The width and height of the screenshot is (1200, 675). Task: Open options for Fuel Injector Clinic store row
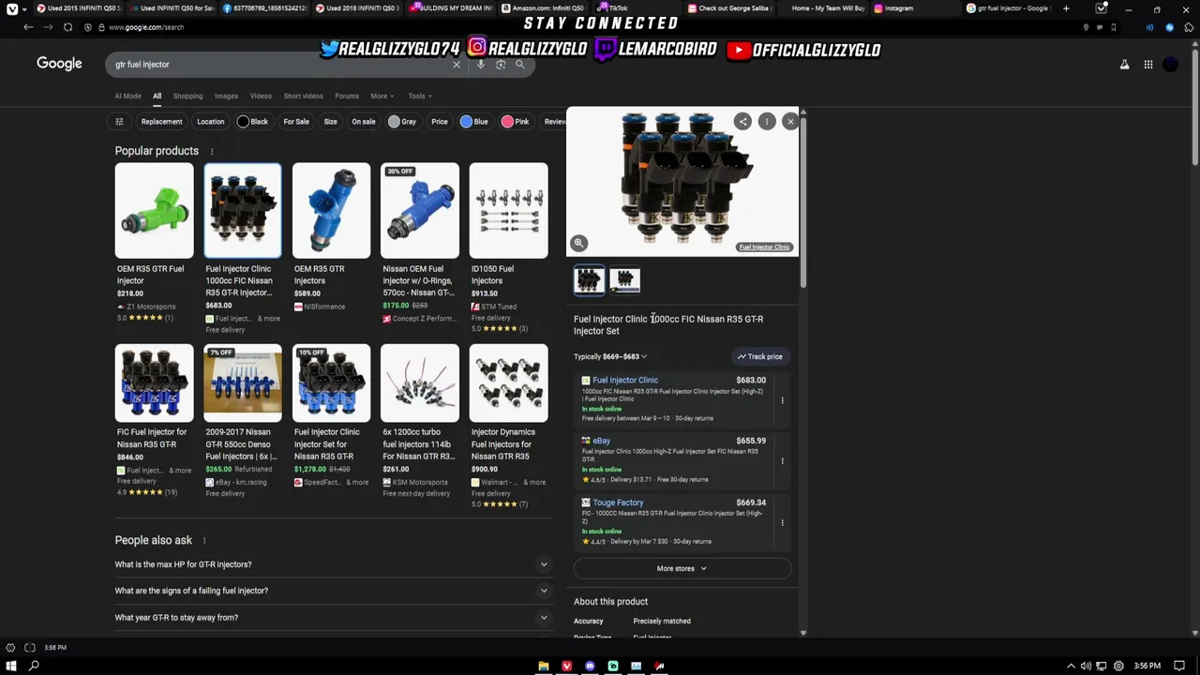[782, 400]
